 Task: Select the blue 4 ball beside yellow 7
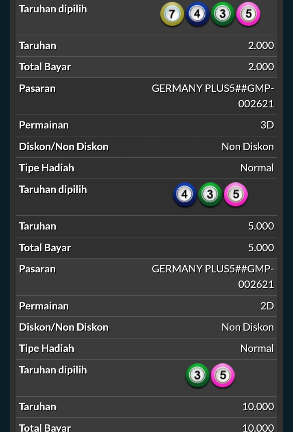pyautogui.click(x=197, y=14)
